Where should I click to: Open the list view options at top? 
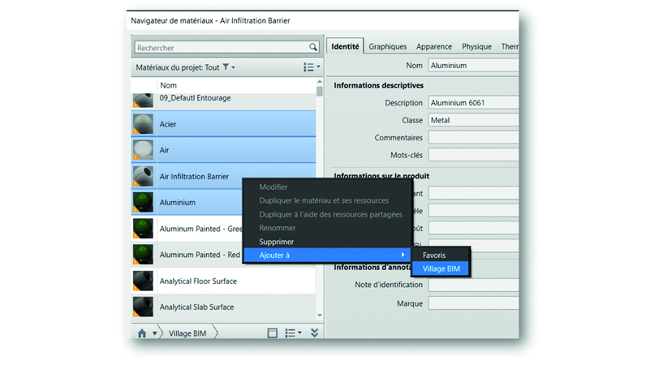click(x=312, y=67)
